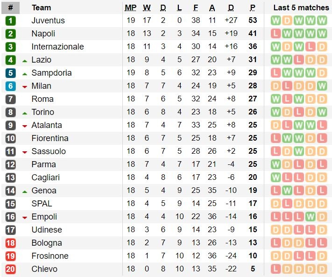Screen dimensions: 332x277
Task: Click Chievo rank 20 red badge
Action: point(10,269)
